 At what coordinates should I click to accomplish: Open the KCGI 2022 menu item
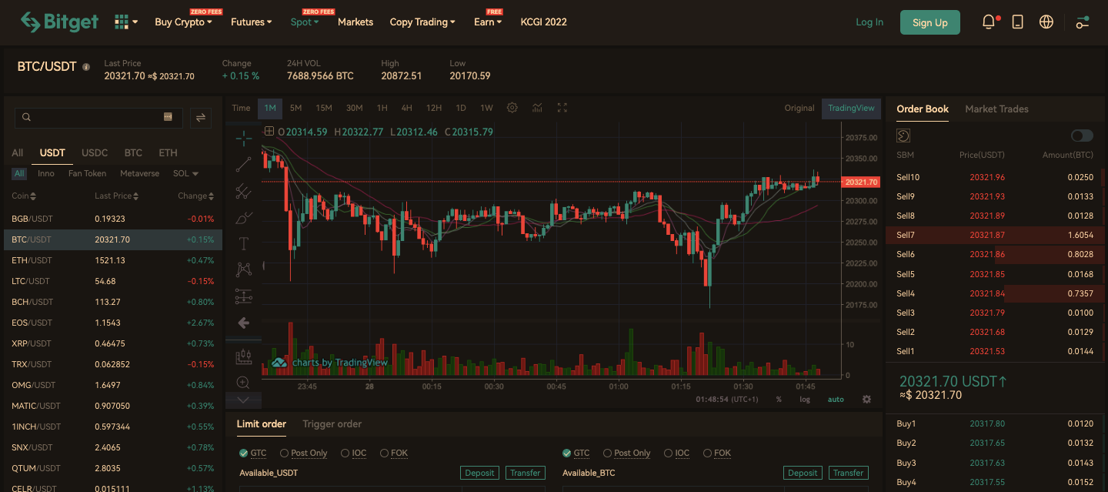point(543,22)
